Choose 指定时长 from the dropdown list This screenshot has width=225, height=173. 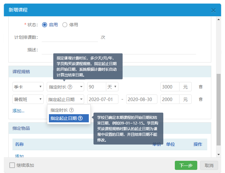(60, 110)
